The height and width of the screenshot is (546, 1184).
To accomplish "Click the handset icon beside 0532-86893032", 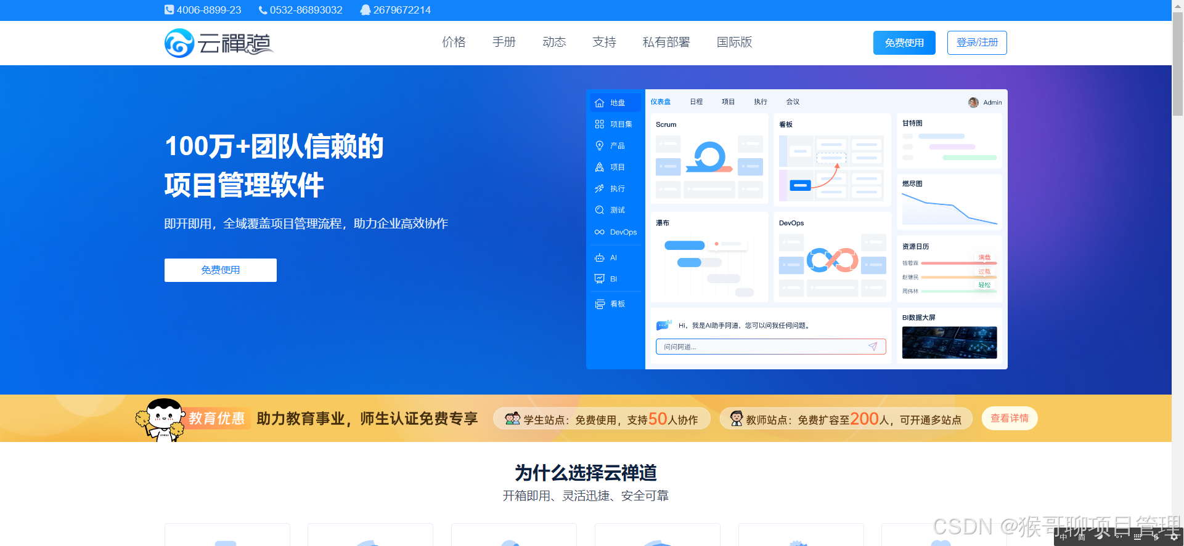I will point(263,10).
